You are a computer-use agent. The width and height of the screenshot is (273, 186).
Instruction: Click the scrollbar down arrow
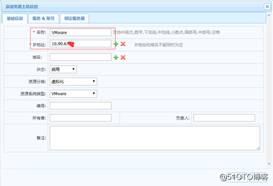(269, 163)
